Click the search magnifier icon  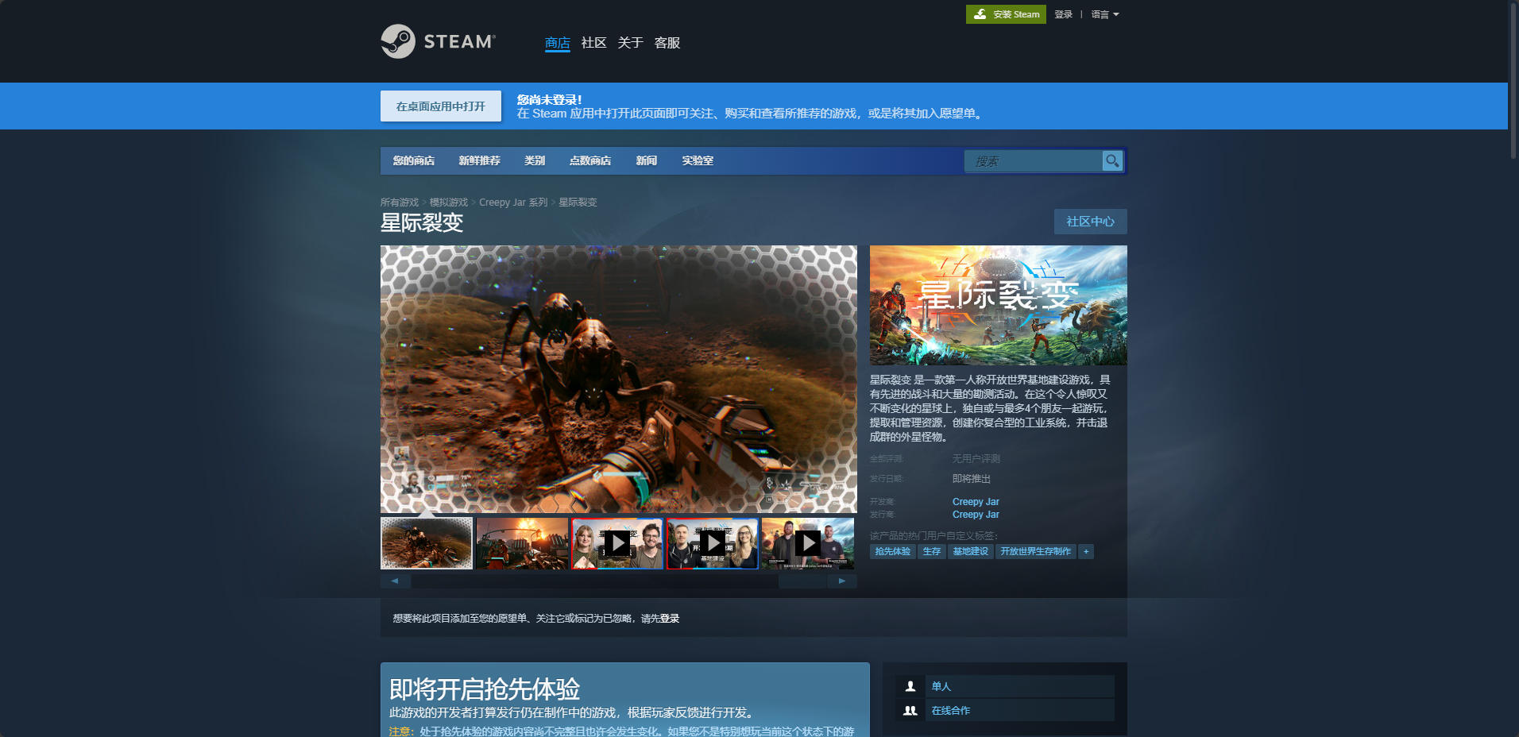tap(1112, 160)
